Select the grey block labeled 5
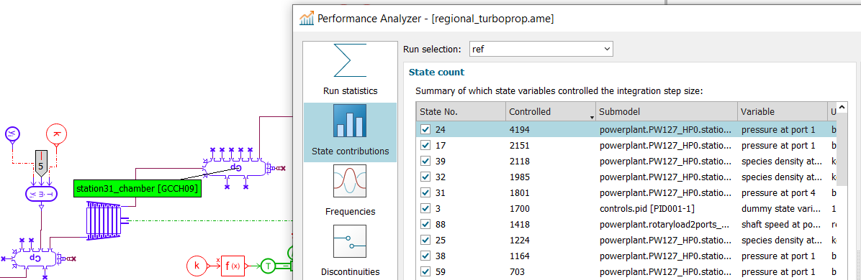The image size is (861, 280). point(40,164)
